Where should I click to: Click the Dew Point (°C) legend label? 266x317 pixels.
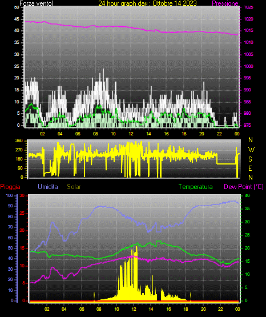tap(244, 187)
